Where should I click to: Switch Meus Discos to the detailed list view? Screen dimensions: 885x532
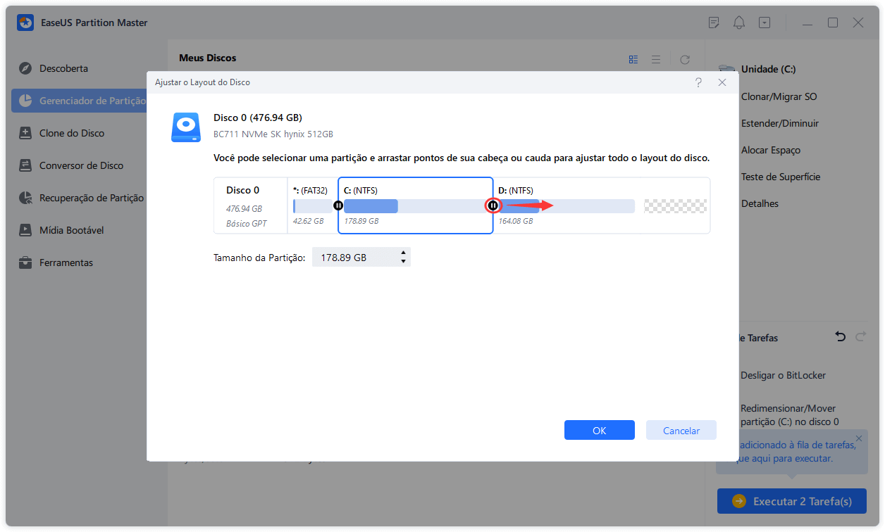pyautogui.click(x=633, y=60)
